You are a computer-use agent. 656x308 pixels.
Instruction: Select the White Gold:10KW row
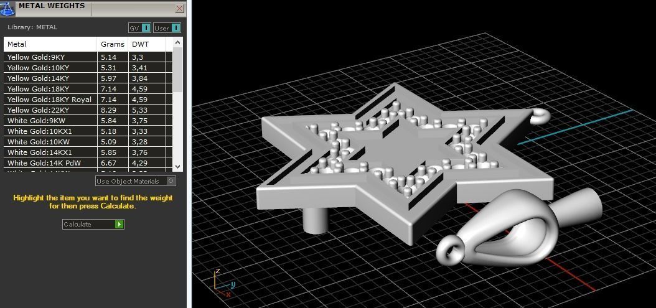pos(88,142)
